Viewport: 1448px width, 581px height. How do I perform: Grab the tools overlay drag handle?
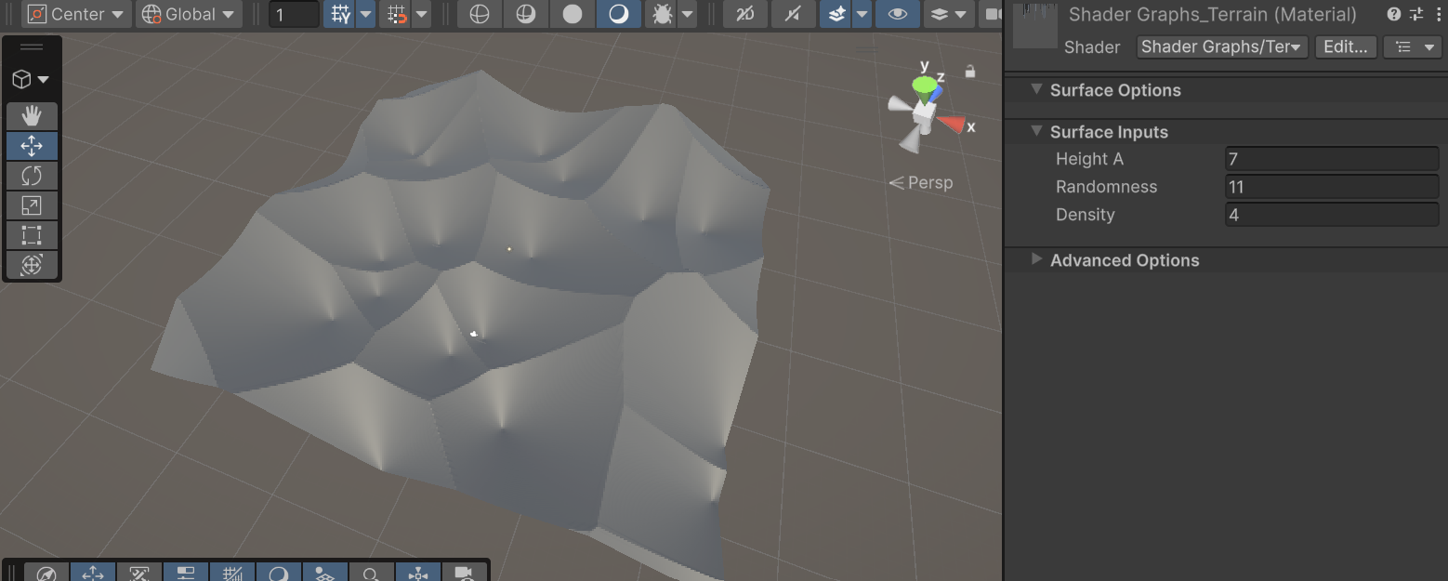(32, 47)
